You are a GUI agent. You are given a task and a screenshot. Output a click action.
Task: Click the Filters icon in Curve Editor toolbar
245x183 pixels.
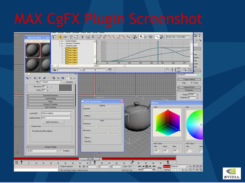click(54, 37)
